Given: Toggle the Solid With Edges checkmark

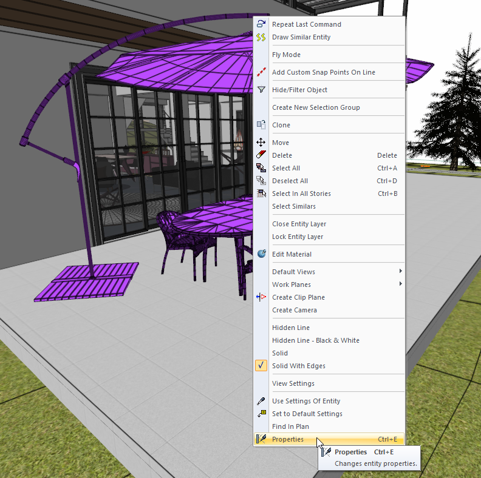Looking at the screenshot, I should pos(261,366).
